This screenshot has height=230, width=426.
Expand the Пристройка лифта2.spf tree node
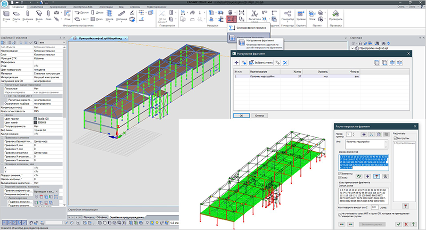pos(353,48)
